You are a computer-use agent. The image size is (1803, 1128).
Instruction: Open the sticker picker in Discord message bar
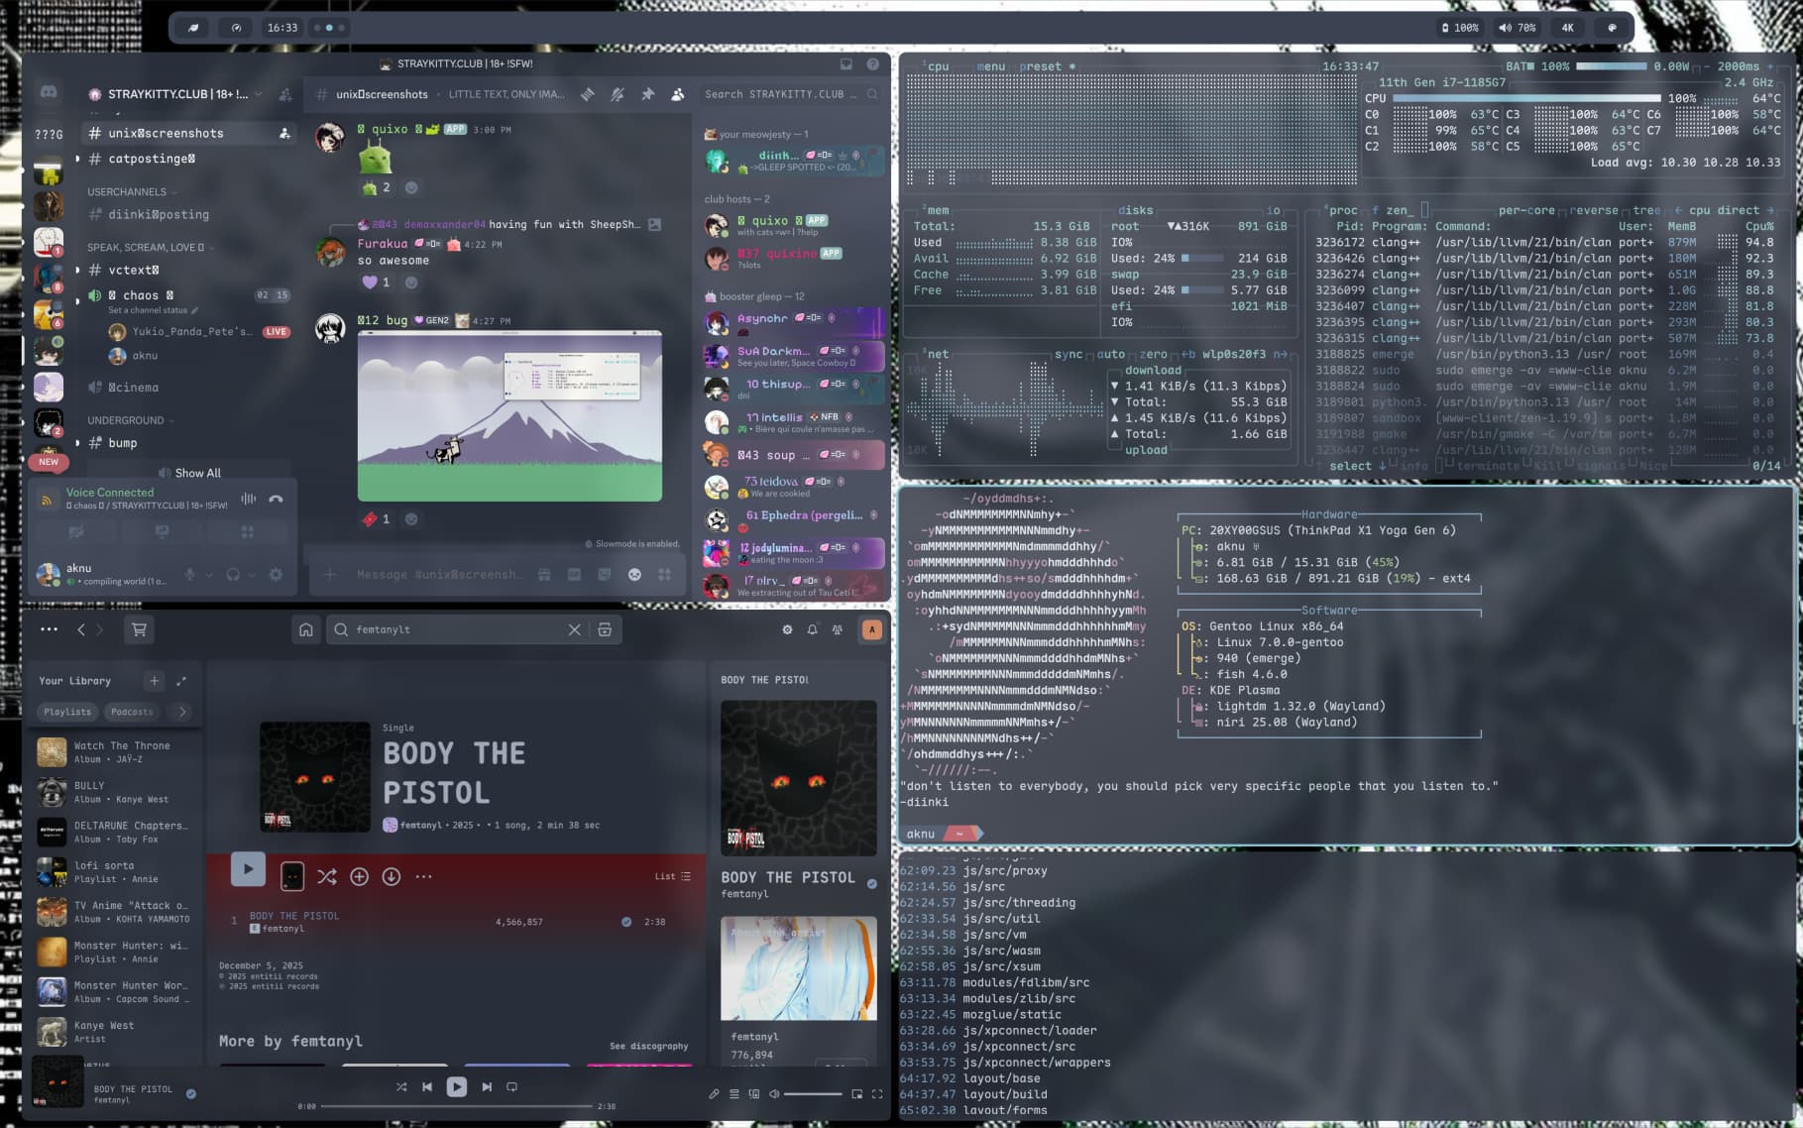pos(604,574)
